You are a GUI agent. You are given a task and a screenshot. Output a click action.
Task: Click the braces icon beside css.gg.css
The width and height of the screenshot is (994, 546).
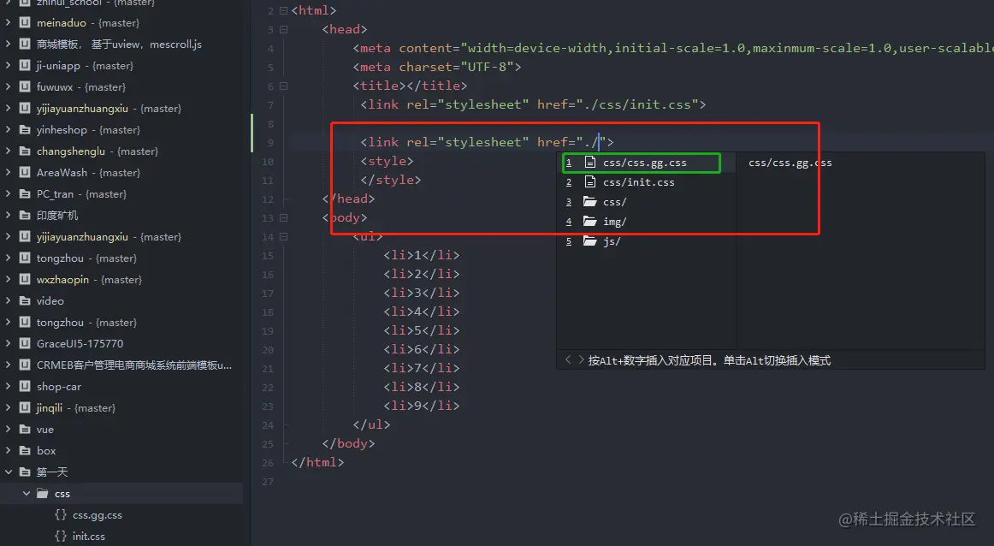pos(61,515)
